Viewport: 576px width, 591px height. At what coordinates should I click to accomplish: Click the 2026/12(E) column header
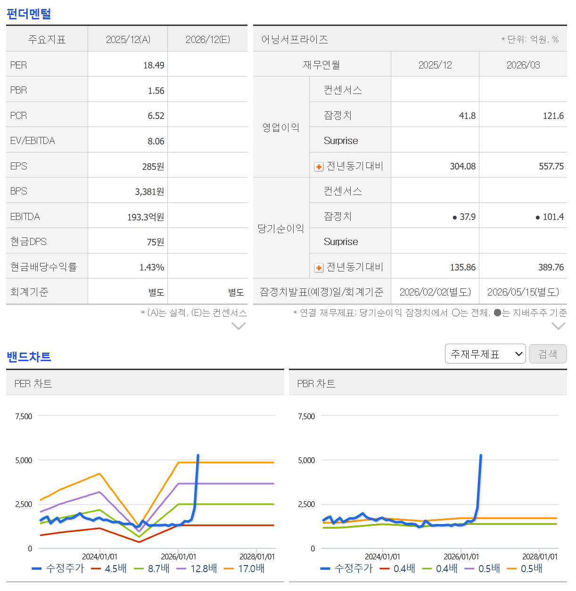pyautogui.click(x=208, y=39)
